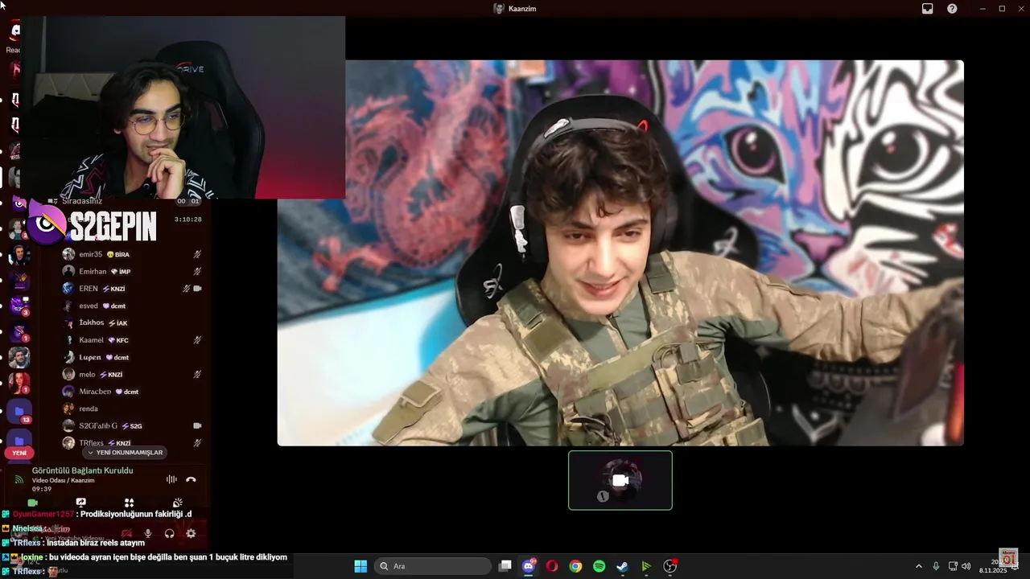Turn on camera in Discord voice panel
This screenshot has height=579, width=1030.
tap(33, 503)
